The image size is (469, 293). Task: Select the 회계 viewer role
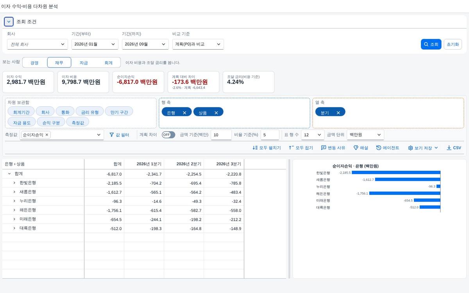click(108, 63)
